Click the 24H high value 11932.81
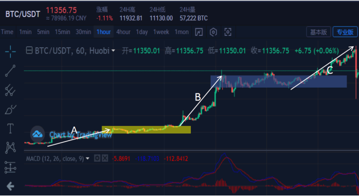Image resolution: width=359 pixels, height=196 pixels. coord(131,18)
